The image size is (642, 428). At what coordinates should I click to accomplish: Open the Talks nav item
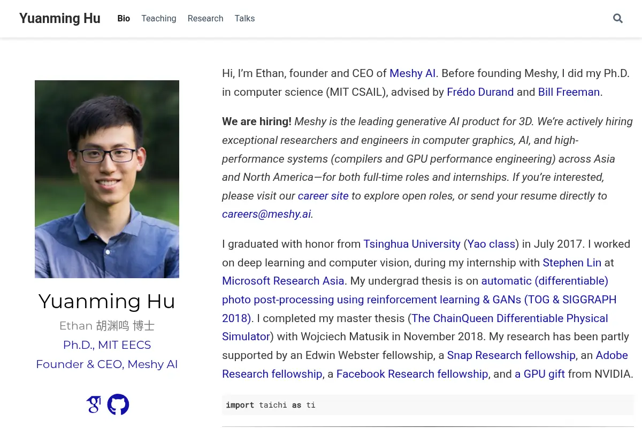[244, 18]
